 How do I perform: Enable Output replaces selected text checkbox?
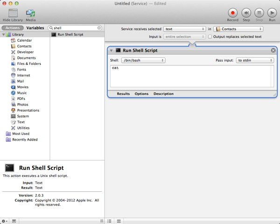[x=210, y=36]
